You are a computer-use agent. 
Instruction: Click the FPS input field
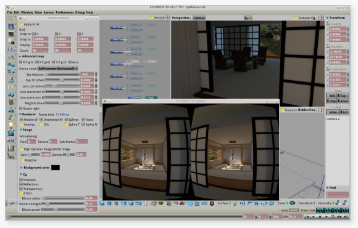(x=296, y=217)
